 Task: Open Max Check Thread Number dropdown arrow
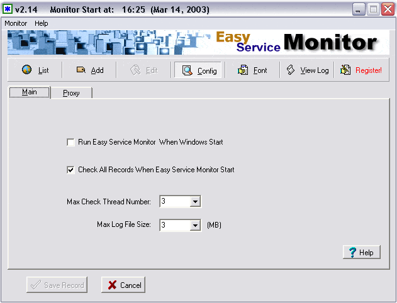pyautogui.click(x=195, y=202)
